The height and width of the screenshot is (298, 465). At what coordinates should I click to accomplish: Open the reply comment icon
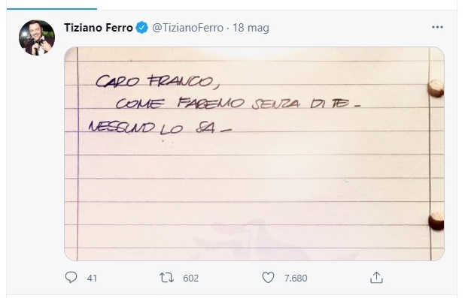click(71, 277)
